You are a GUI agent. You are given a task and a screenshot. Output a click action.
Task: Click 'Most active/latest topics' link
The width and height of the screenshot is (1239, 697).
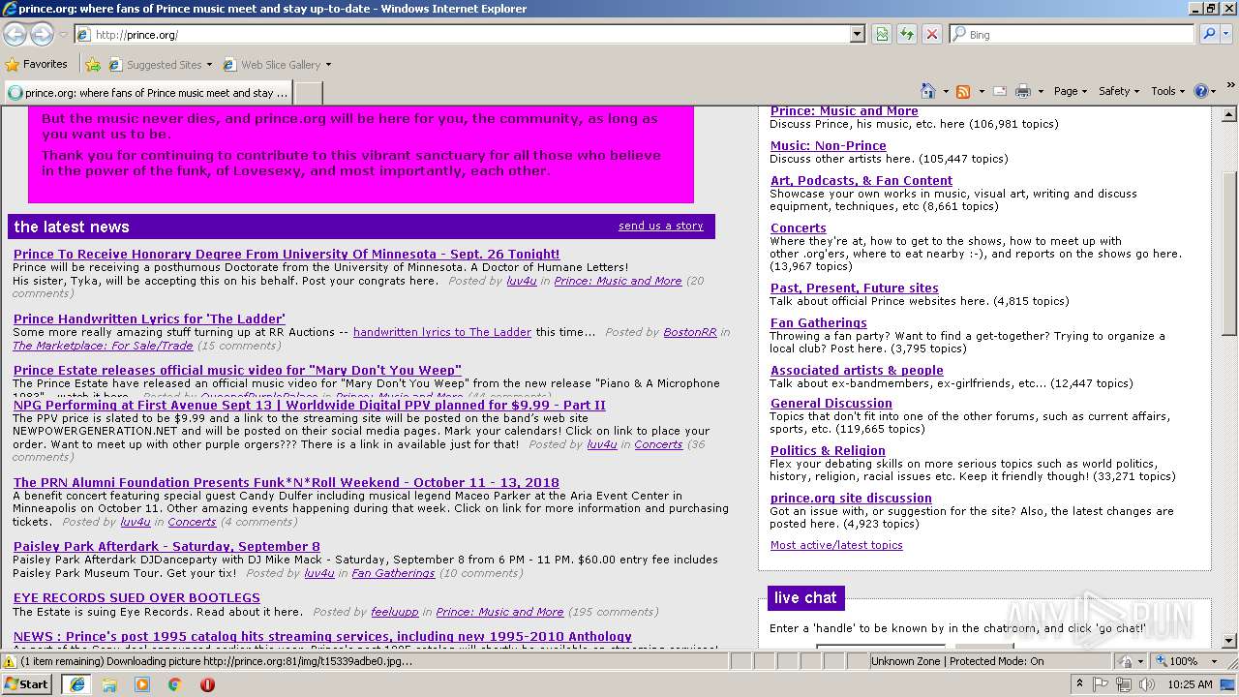836,545
